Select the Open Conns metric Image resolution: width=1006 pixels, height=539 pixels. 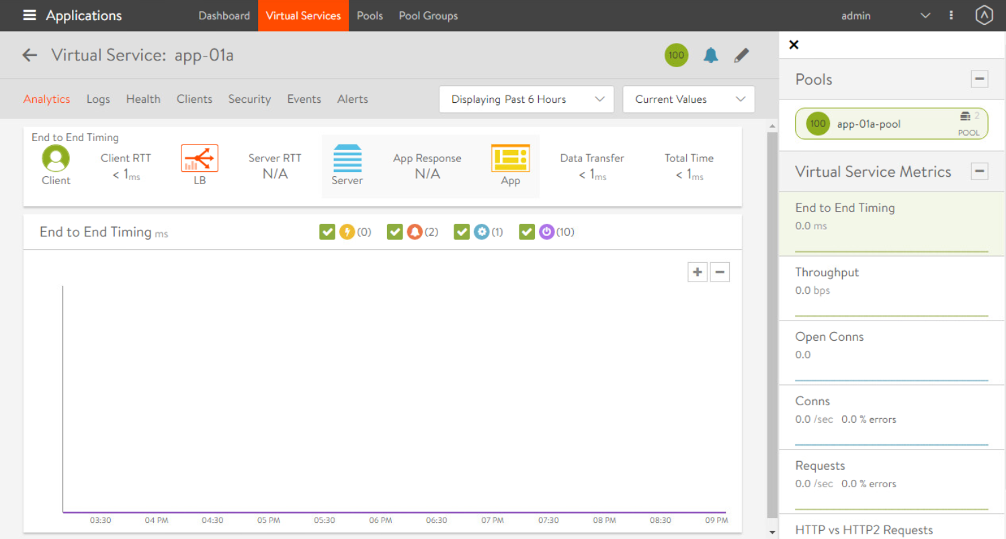click(892, 353)
